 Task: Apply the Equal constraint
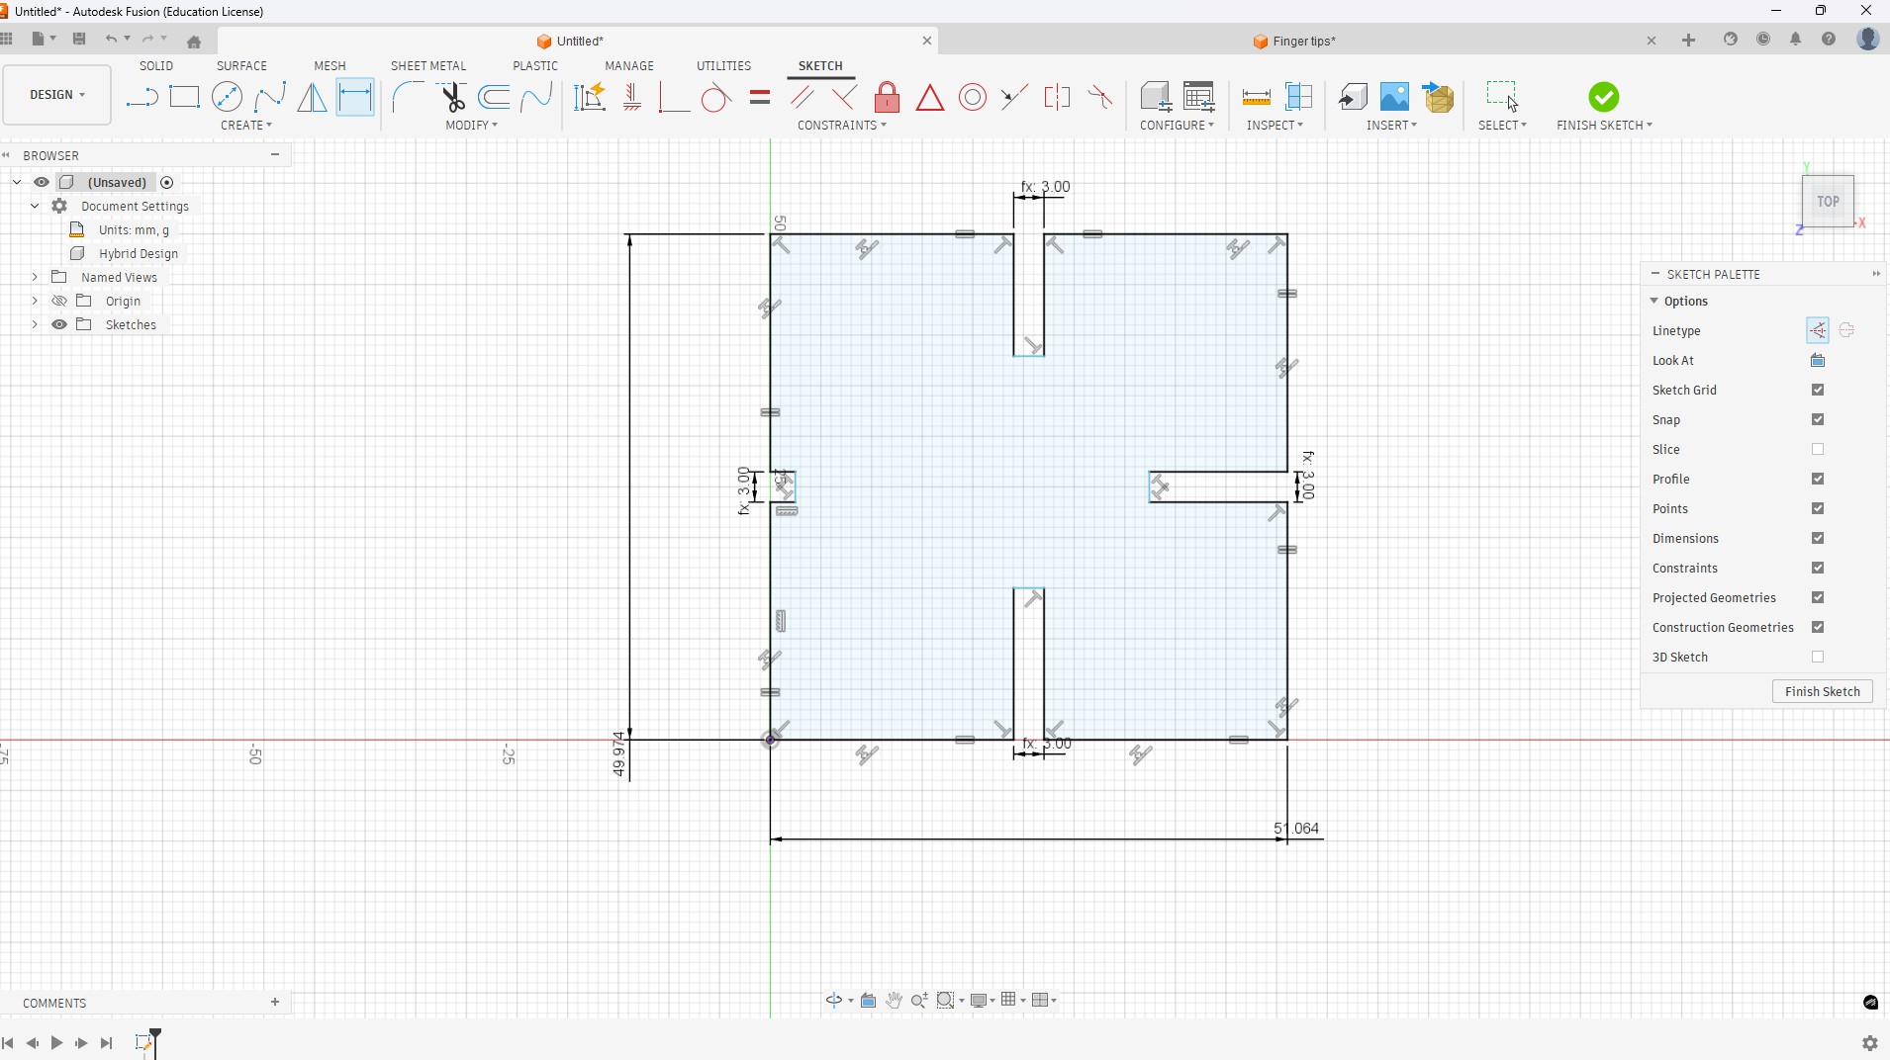point(760,97)
